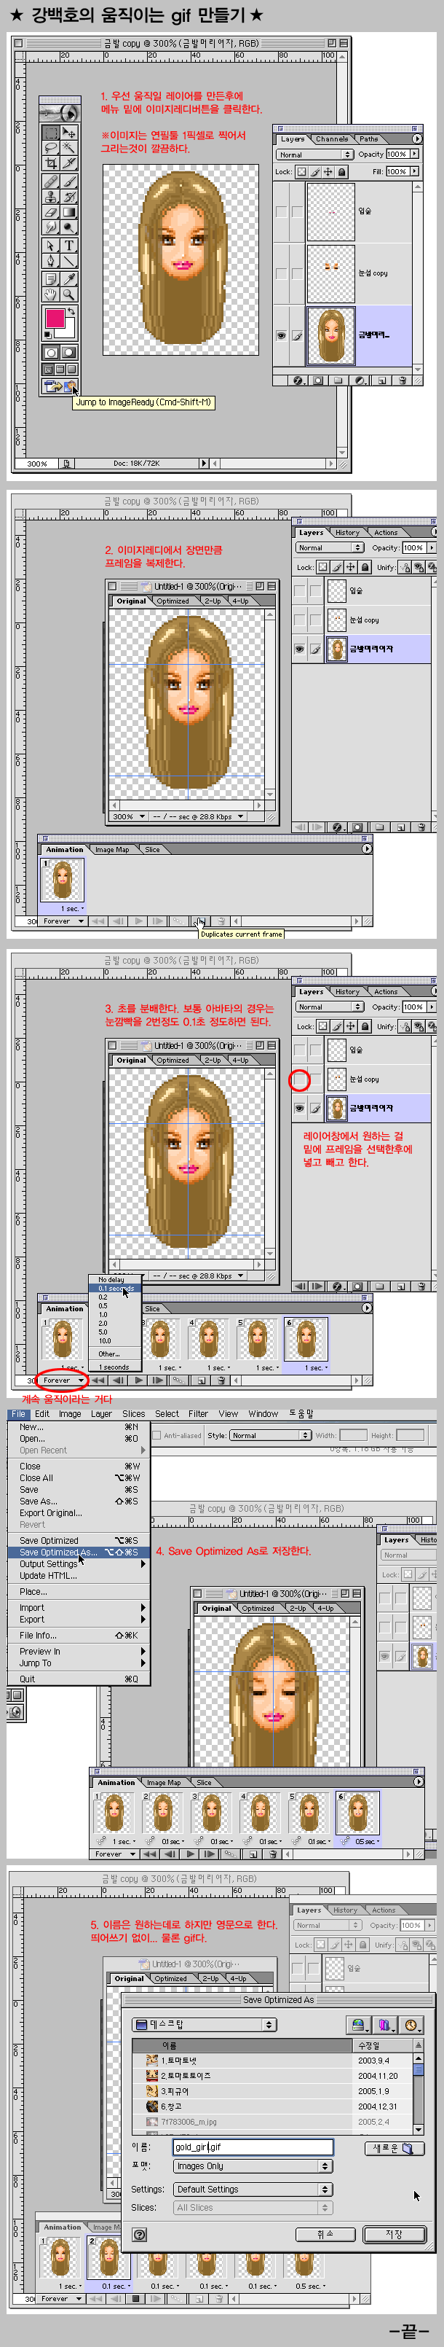This screenshot has width=444, height=2347.
Task: Click the pink foreground color swatch
Action: (55, 318)
